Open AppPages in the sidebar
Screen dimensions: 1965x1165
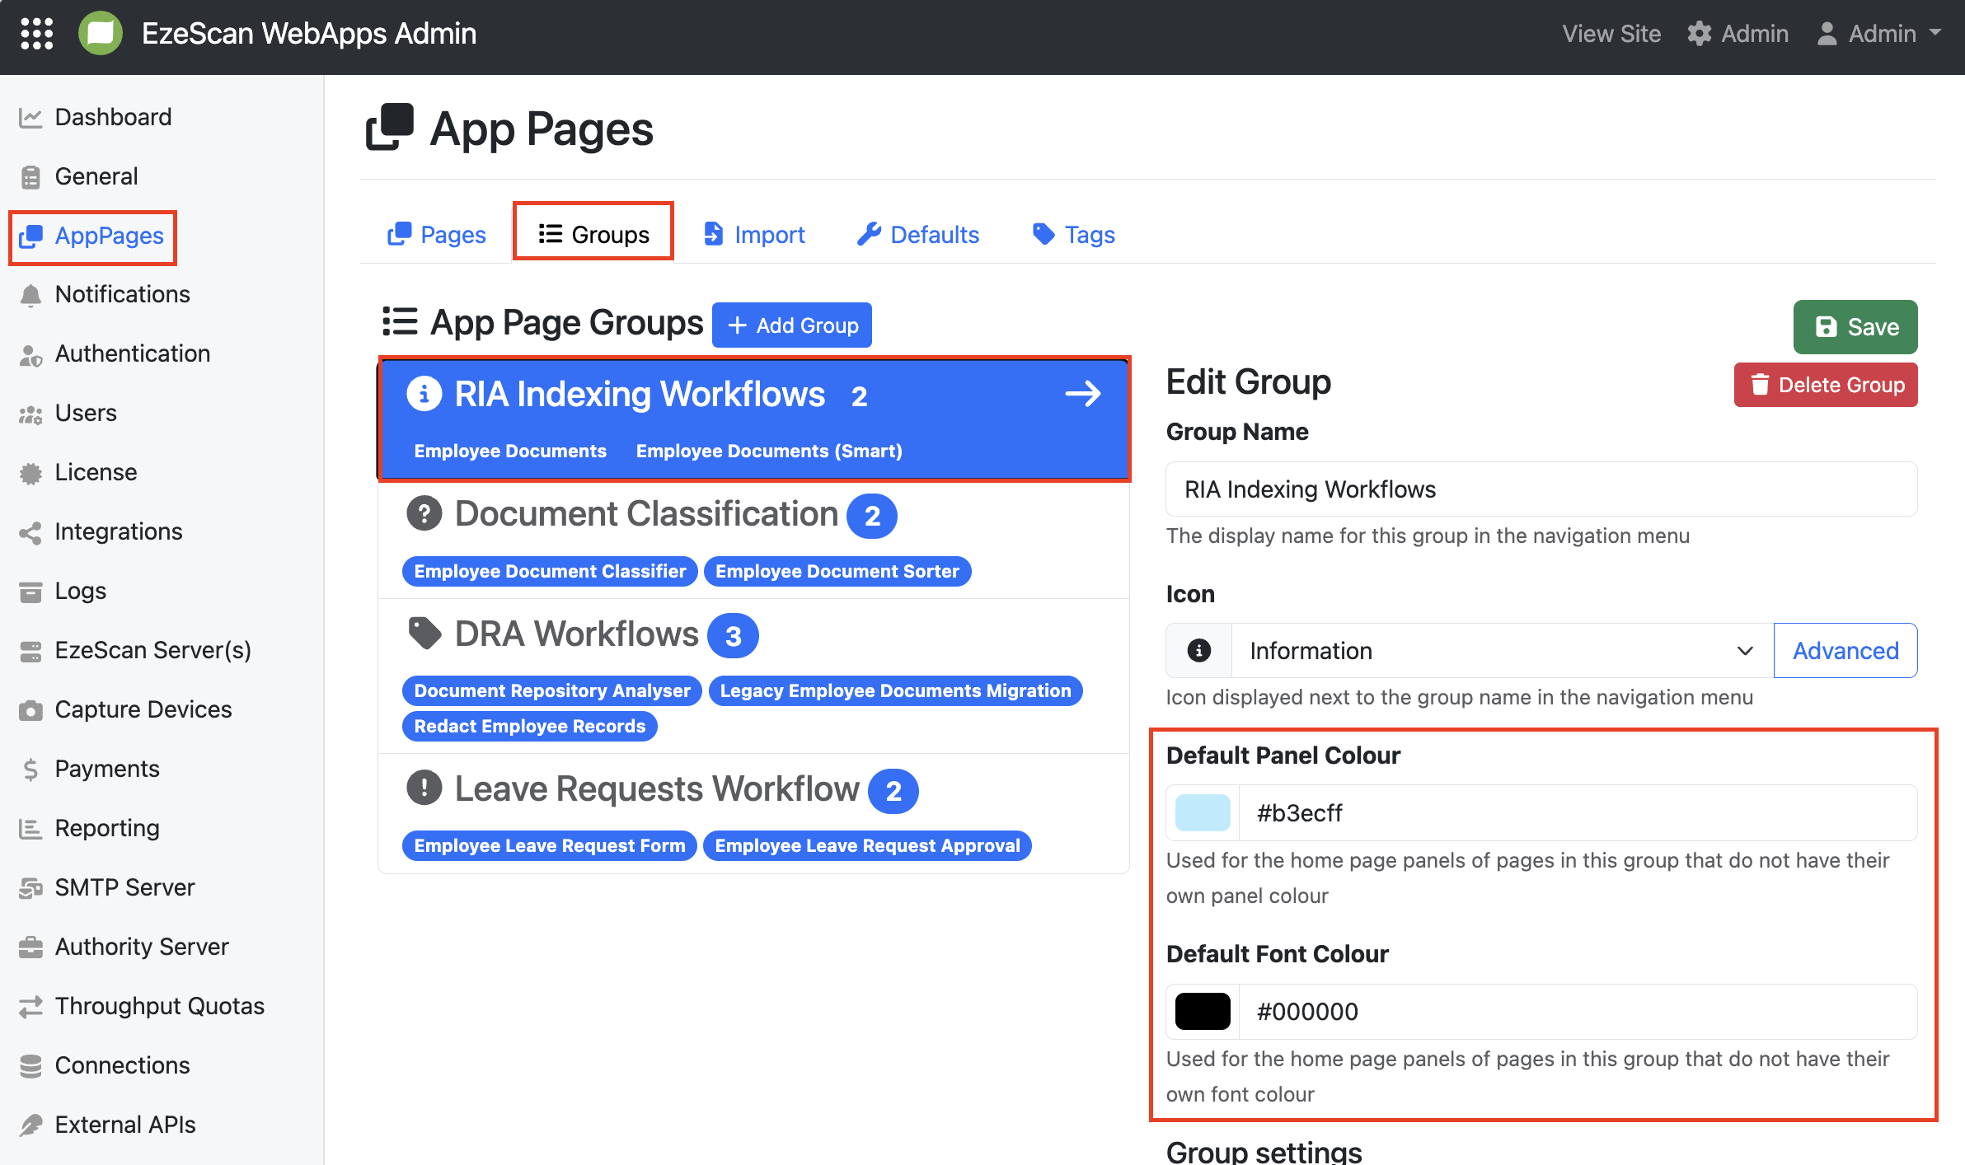coord(92,236)
